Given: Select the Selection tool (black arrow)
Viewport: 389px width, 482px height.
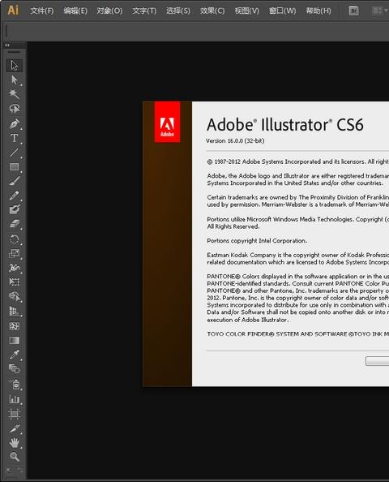Looking at the screenshot, I should pyautogui.click(x=14, y=65).
